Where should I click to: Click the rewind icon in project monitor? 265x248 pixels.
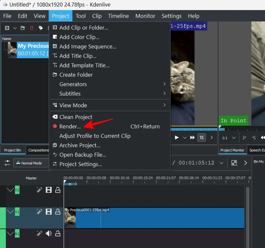tap(263, 138)
